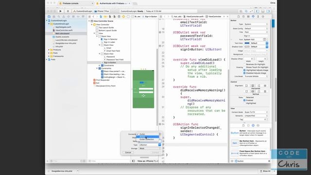Screen dimensions: 311x175
Task: Open the Storage Weak dropdown
Action: [150, 148]
